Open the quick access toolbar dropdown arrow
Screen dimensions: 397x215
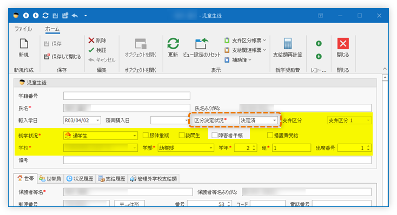[x=85, y=16]
